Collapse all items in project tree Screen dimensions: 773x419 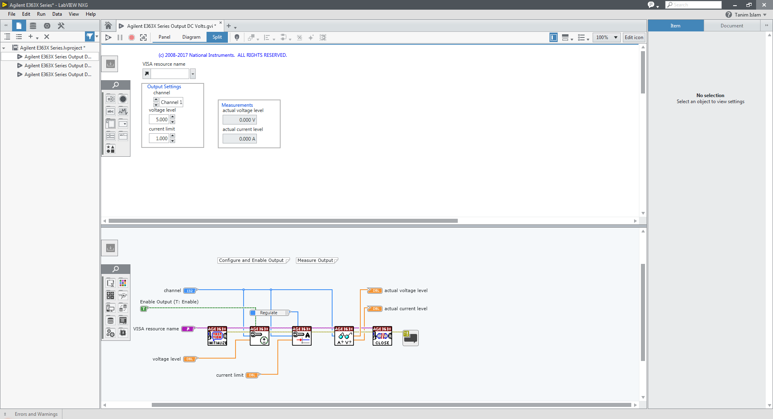tap(19, 37)
